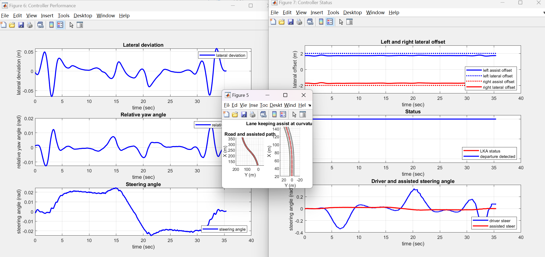Screen dimensions: 545x257
Task: Click dock arrow at Figure 5 menu bar end
Action: 310,105
